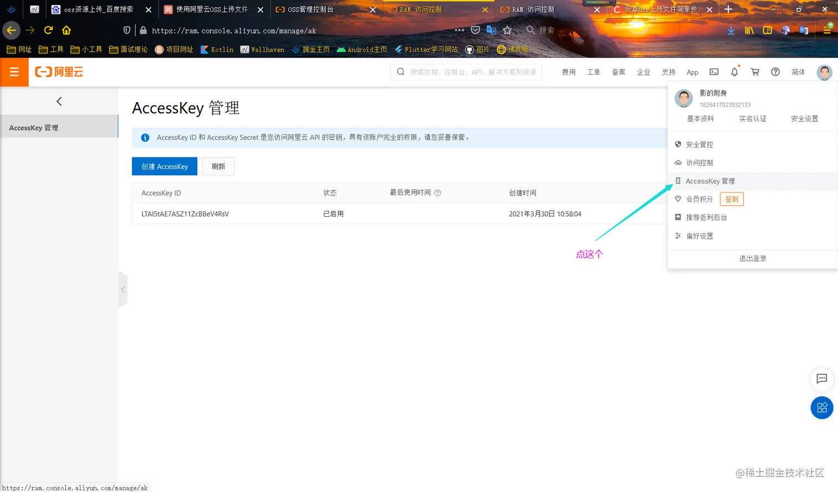The image size is (838, 492).
Task: Open the feedback chat bubble floating button
Action: (822, 379)
